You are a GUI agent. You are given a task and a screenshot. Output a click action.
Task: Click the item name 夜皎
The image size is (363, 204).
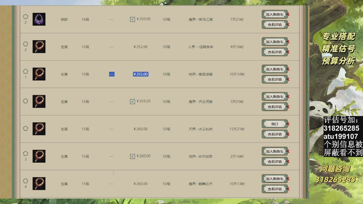(64, 20)
